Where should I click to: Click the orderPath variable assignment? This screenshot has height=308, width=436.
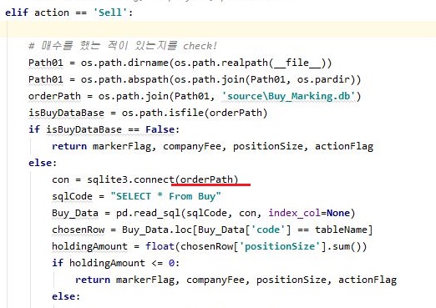tap(54, 96)
